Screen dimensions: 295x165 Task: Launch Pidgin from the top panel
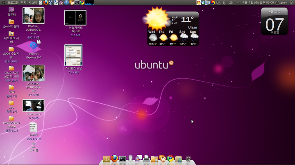61,2
